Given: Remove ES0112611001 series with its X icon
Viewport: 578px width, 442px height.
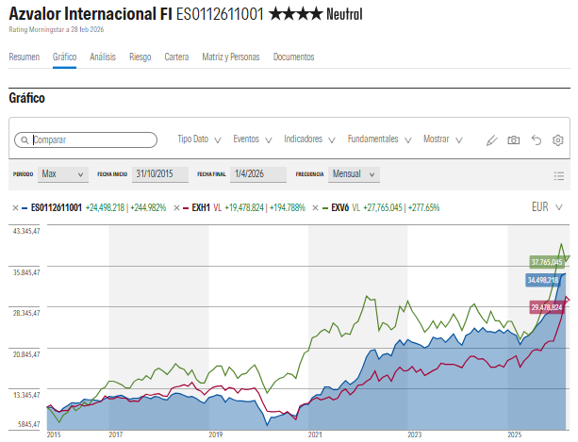Looking at the screenshot, I should coord(15,207).
